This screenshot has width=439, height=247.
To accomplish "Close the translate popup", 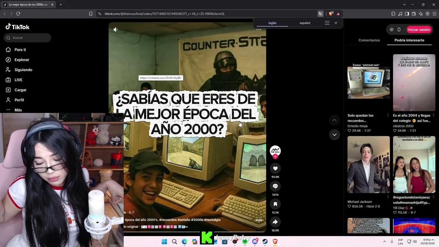I will (x=336, y=23).
